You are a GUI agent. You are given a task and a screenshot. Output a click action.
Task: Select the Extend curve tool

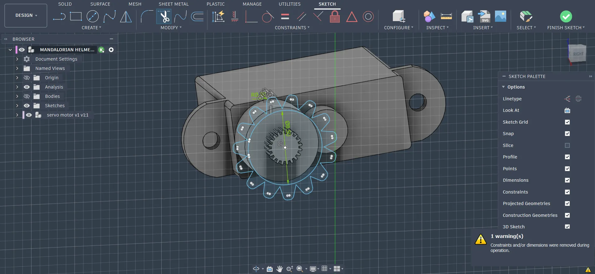pyautogui.click(x=180, y=16)
